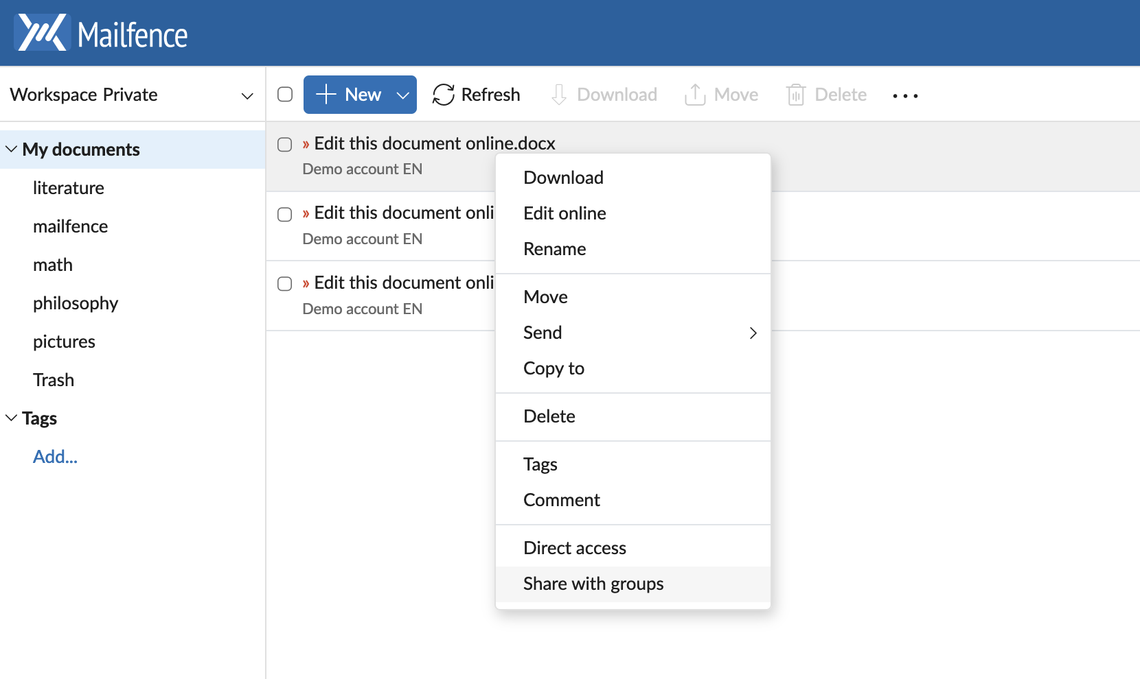The width and height of the screenshot is (1140, 679).
Task: Choose Move from the context menu
Action: [x=633, y=297]
